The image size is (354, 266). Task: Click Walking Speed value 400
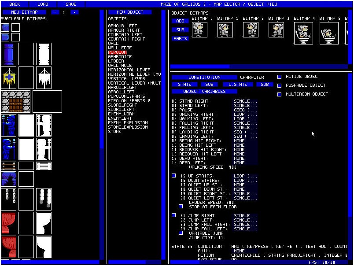click(x=232, y=167)
